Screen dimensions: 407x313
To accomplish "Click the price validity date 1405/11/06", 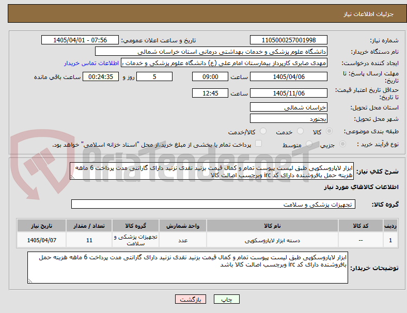I will click(288, 93).
